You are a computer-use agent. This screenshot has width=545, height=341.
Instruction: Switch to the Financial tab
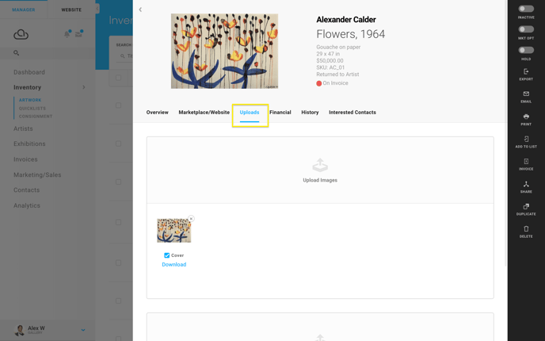pos(280,113)
